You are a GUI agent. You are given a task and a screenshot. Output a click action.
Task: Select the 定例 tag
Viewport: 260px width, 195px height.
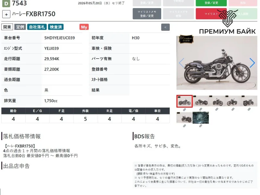20,27
